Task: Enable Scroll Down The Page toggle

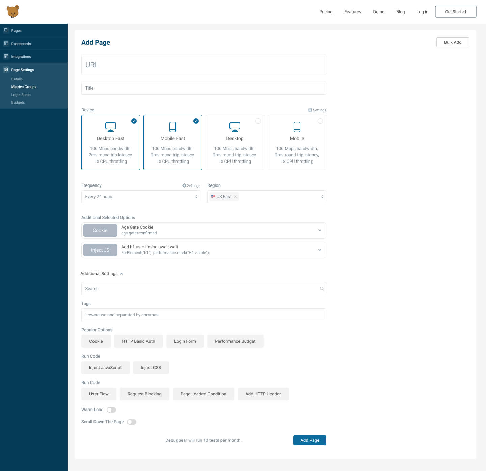Action: click(132, 422)
